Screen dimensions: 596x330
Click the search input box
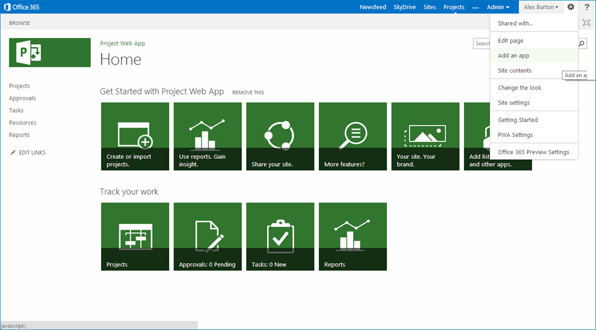tap(482, 43)
